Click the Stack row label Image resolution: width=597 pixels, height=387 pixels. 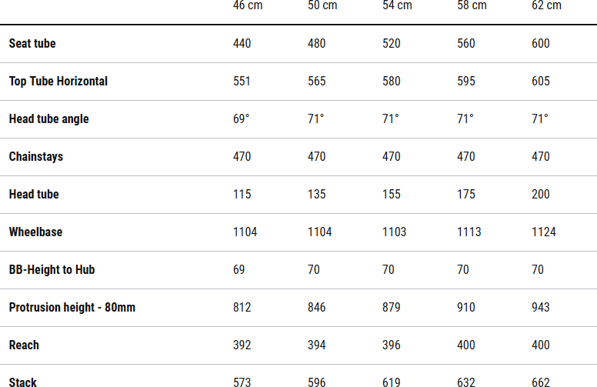[x=23, y=382]
